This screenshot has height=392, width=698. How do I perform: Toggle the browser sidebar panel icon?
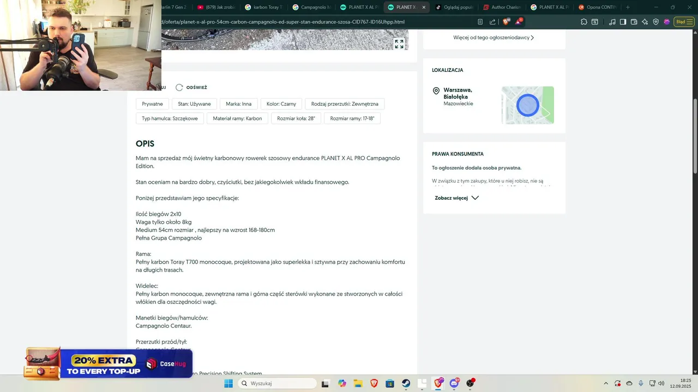point(623,22)
